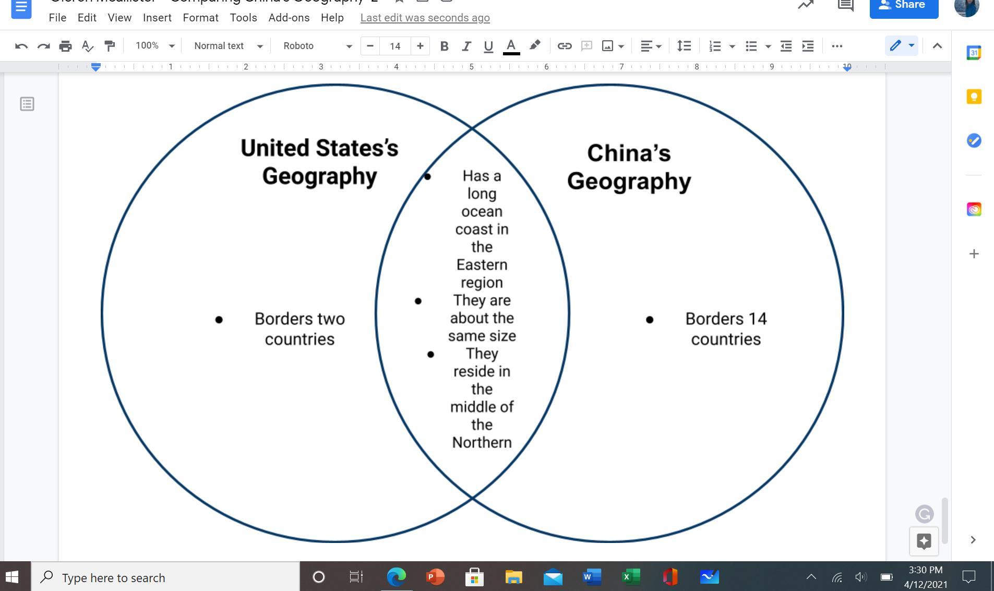Expand the side panel chevron at bottom right
994x591 pixels.
(973, 540)
